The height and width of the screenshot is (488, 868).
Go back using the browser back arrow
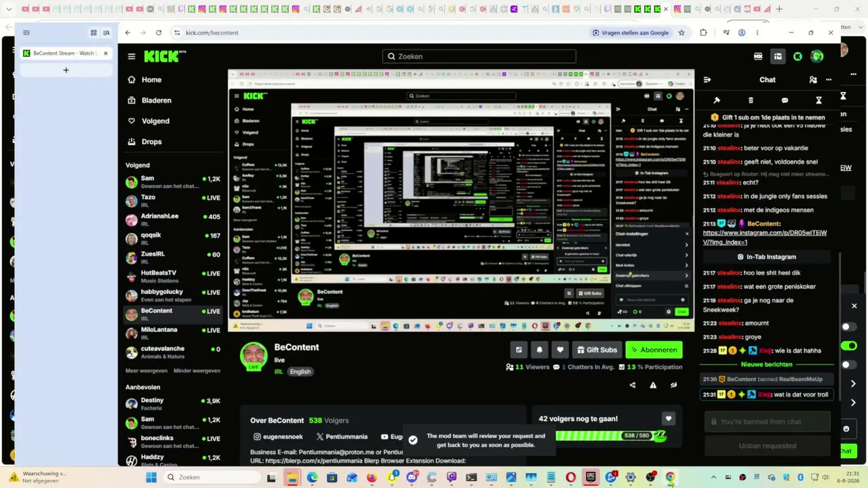point(127,33)
